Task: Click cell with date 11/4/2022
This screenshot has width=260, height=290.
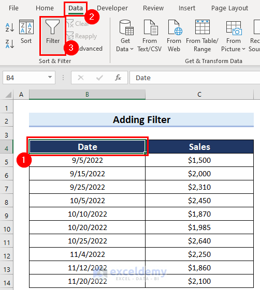Action: coord(88,254)
